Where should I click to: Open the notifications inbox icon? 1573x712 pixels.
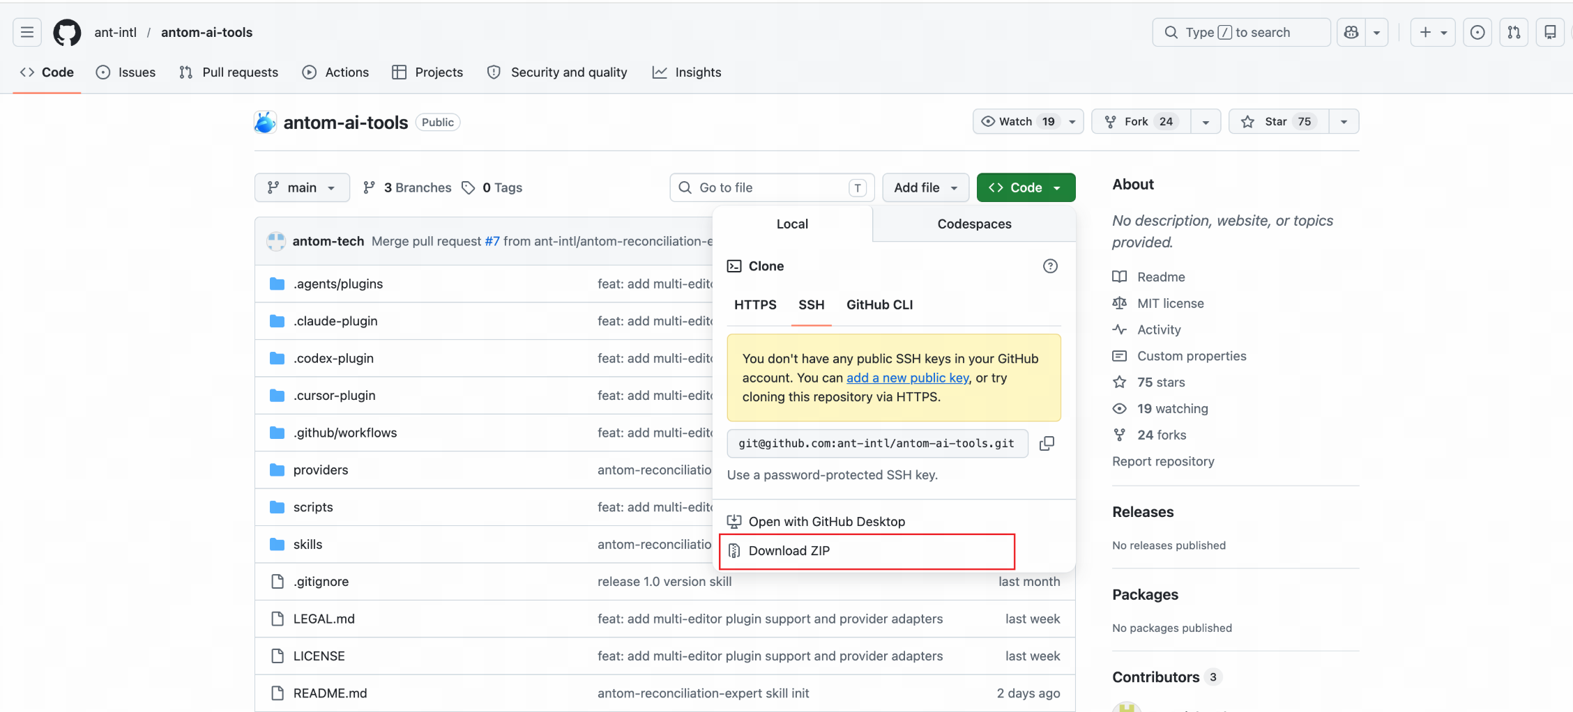point(1550,32)
